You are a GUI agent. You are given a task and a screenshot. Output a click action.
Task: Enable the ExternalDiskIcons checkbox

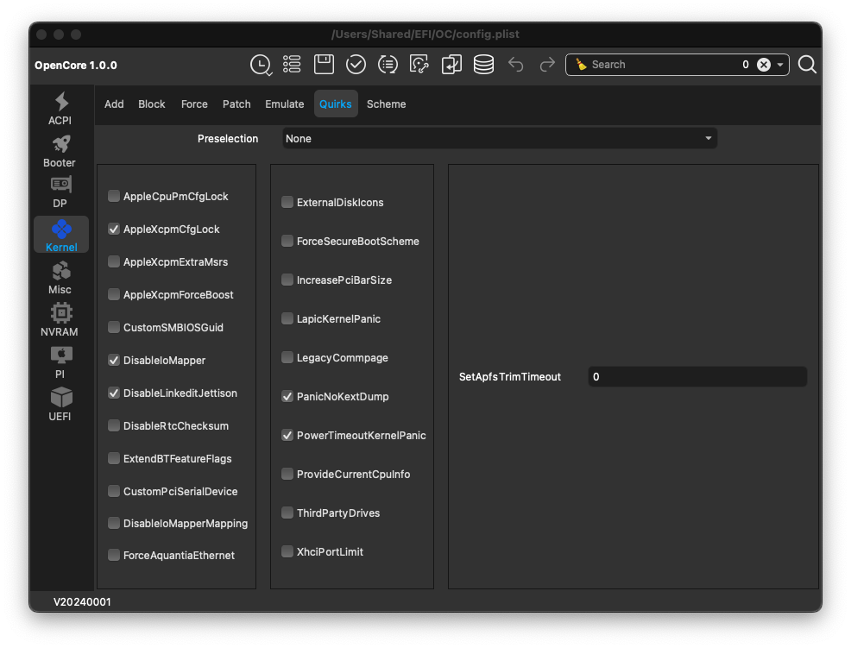287,203
